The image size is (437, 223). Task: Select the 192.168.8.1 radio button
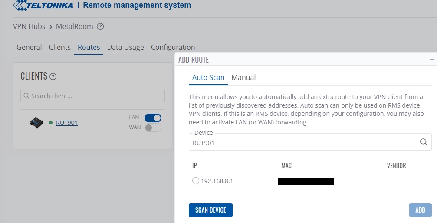pos(196,181)
